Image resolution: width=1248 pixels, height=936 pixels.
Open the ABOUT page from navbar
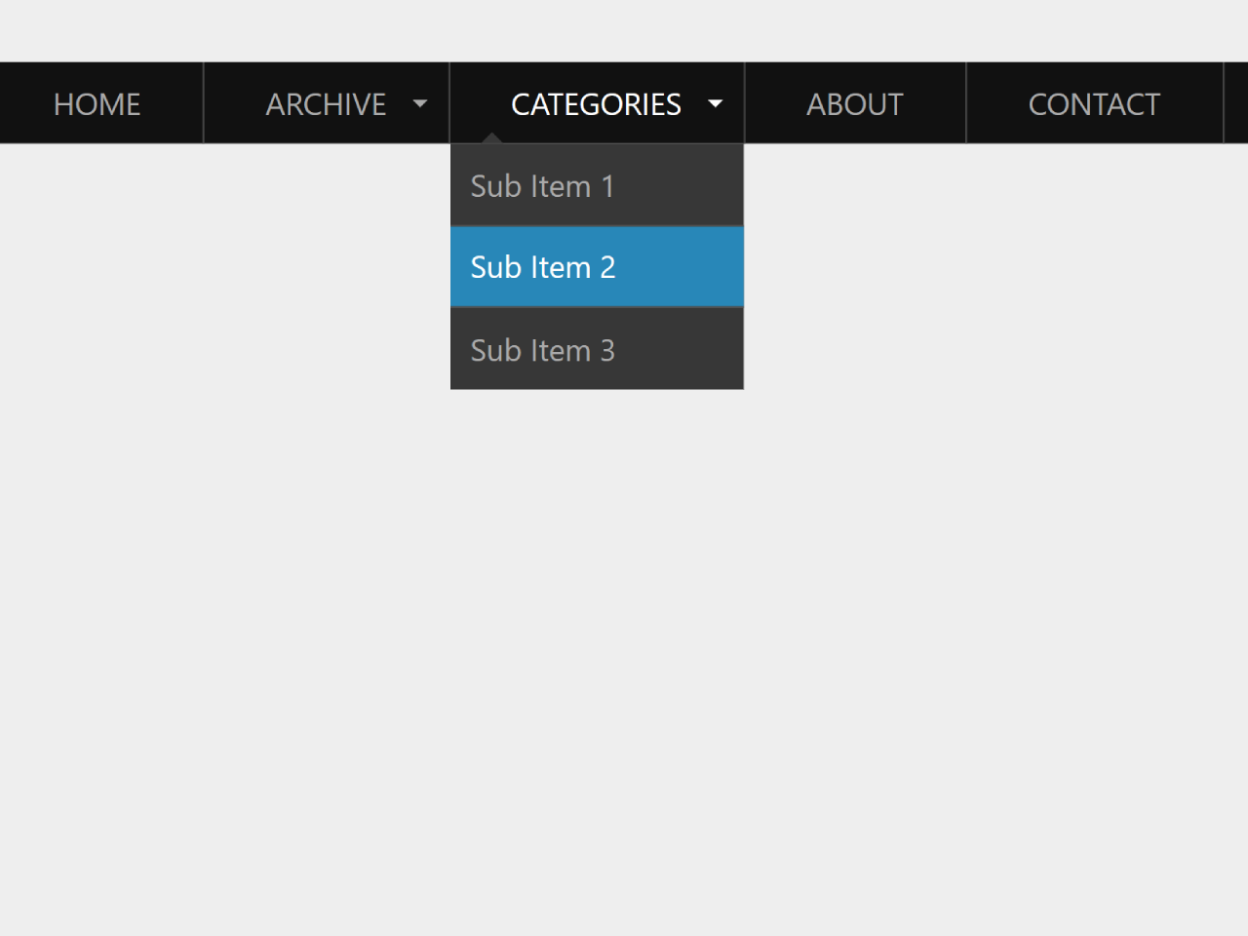coord(855,103)
